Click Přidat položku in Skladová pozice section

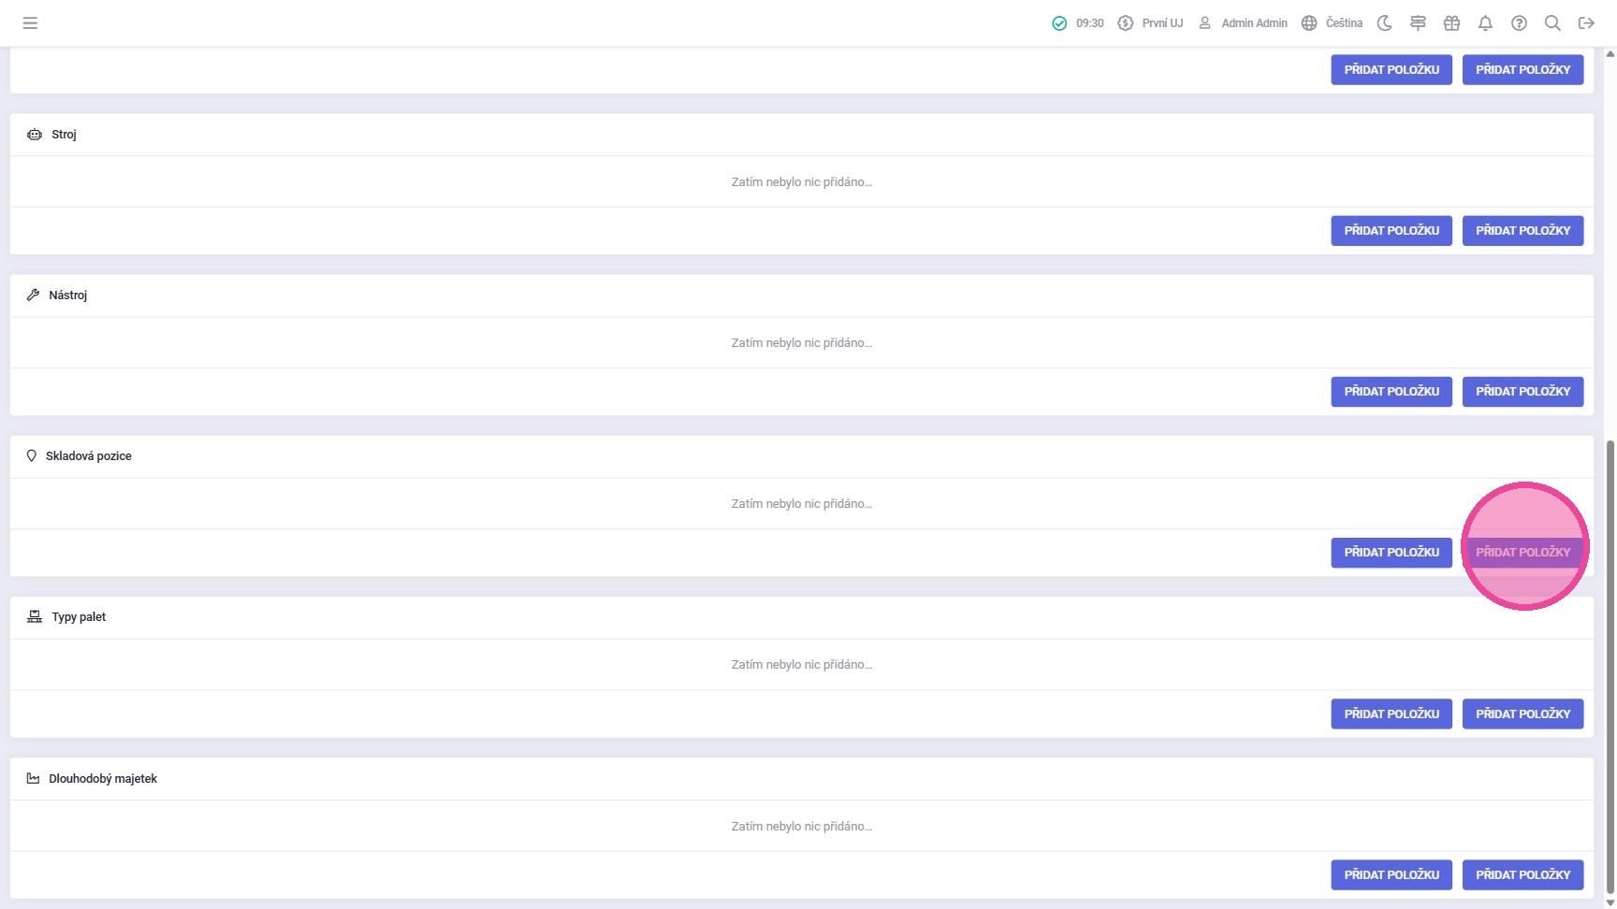point(1391,552)
